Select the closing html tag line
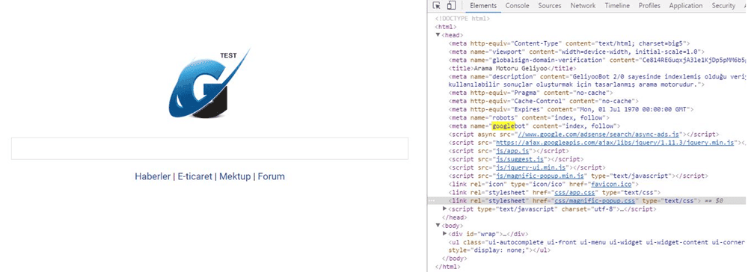Screen dimensions: 748x272 pyautogui.click(x=447, y=268)
